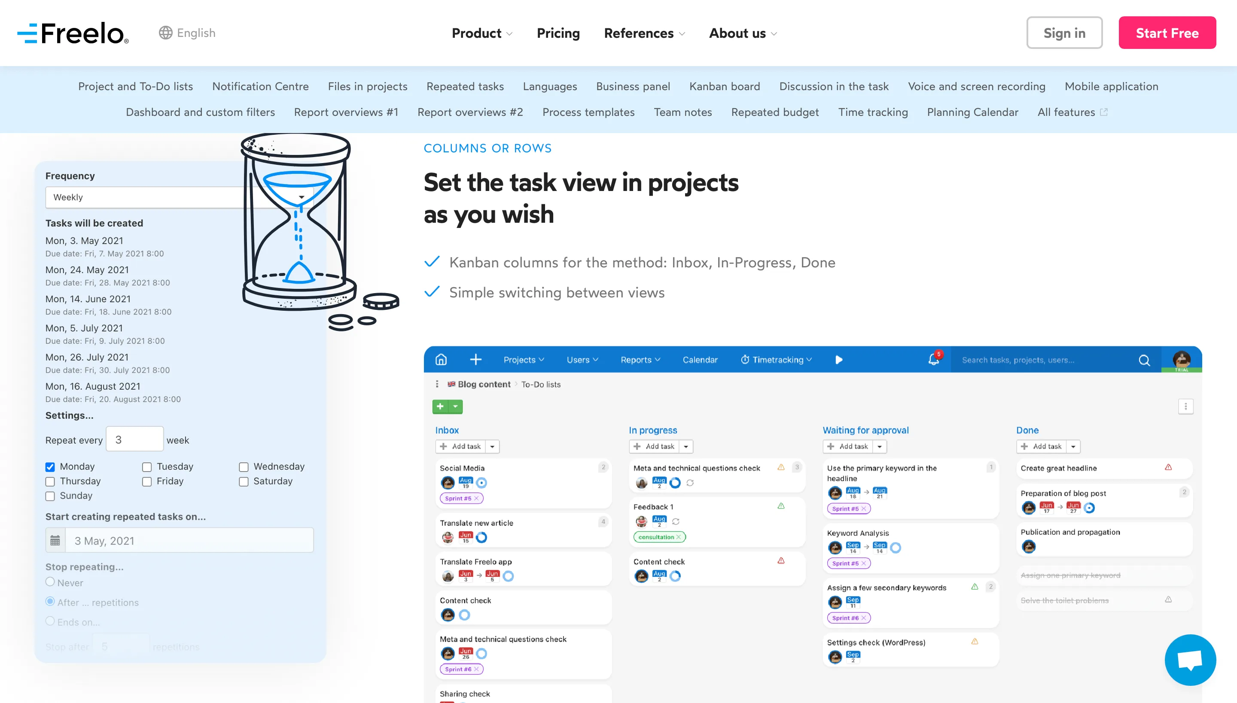The height and width of the screenshot is (703, 1237).
Task: Tick the Saturday checkbox
Action: (244, 482)
